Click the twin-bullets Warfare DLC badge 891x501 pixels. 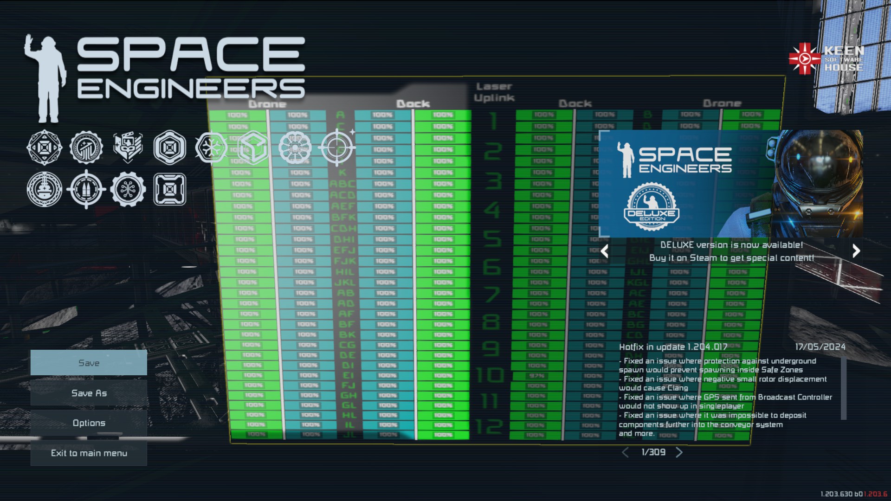[x=86, y=189]
